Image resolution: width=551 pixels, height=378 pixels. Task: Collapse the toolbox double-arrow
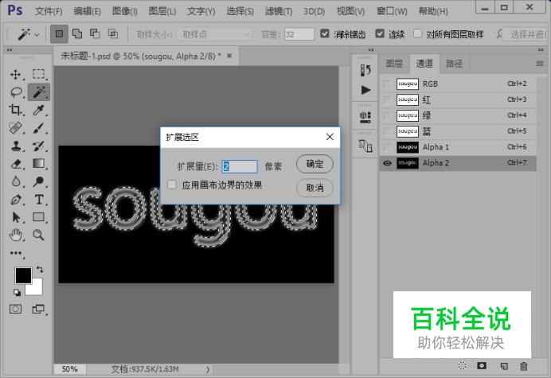coord(10,50)
